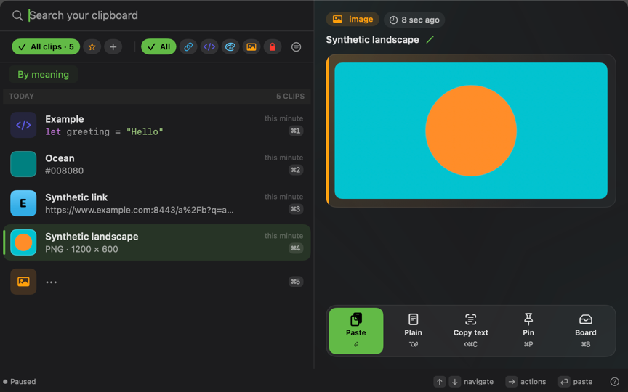Click the 8 sec ago timestamp badge
Screen dimensions: 628x392
tap(414, 20)
